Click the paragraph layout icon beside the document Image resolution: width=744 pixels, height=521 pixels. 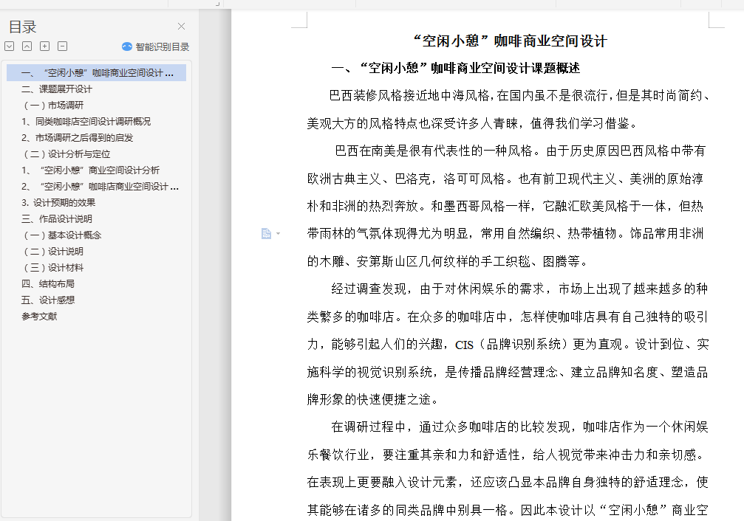266,233
